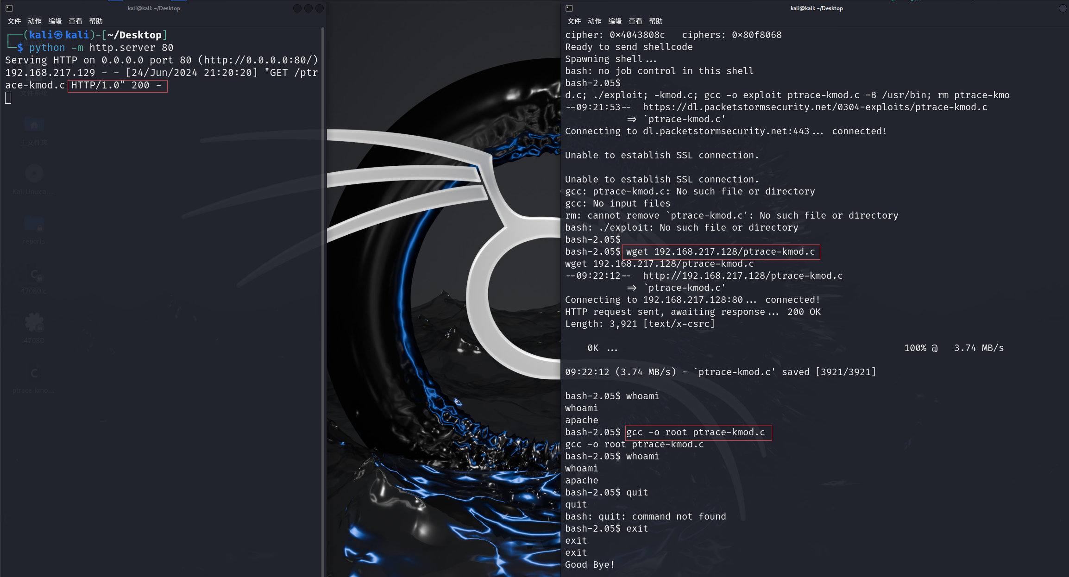Open 帮助 menu in right terminal window
The height and width of the screenshot is (577, 1069).
click(656, 21)
